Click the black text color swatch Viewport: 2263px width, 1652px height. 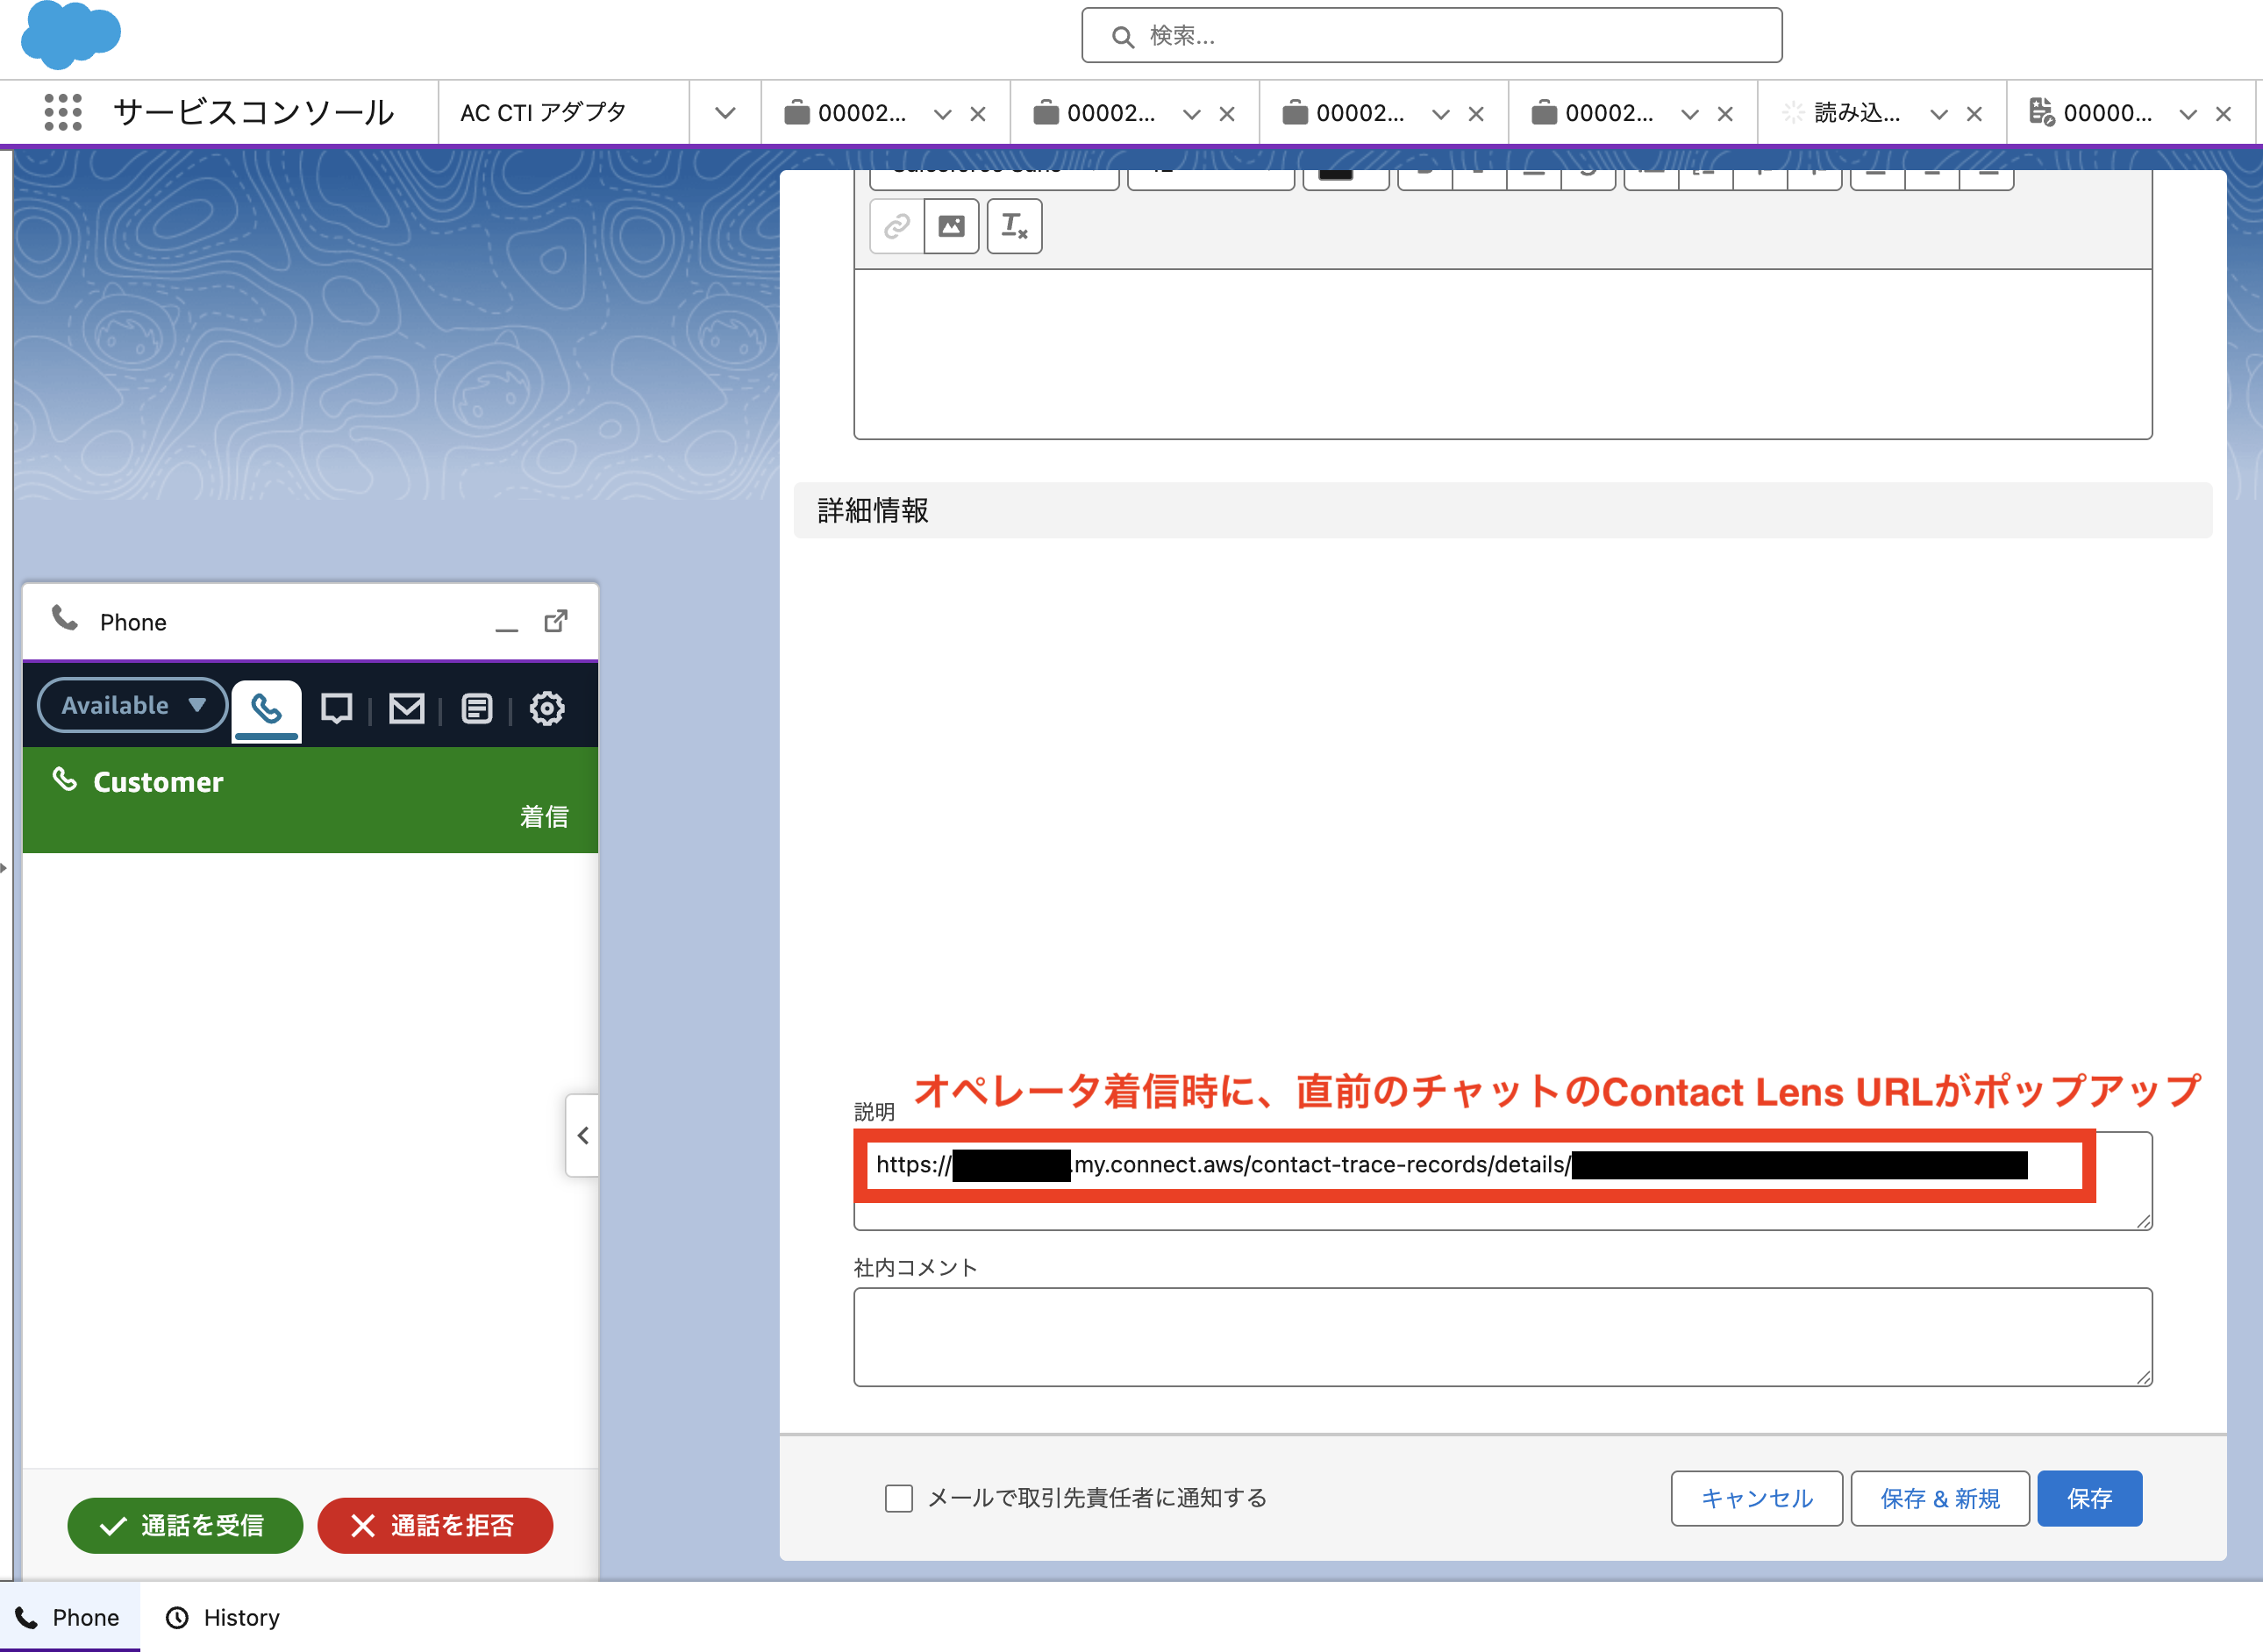pos(1335,175)
